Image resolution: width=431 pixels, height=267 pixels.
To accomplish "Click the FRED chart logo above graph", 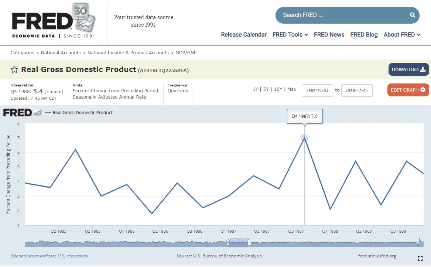I will pyautogui.click(x=22, y=113).
